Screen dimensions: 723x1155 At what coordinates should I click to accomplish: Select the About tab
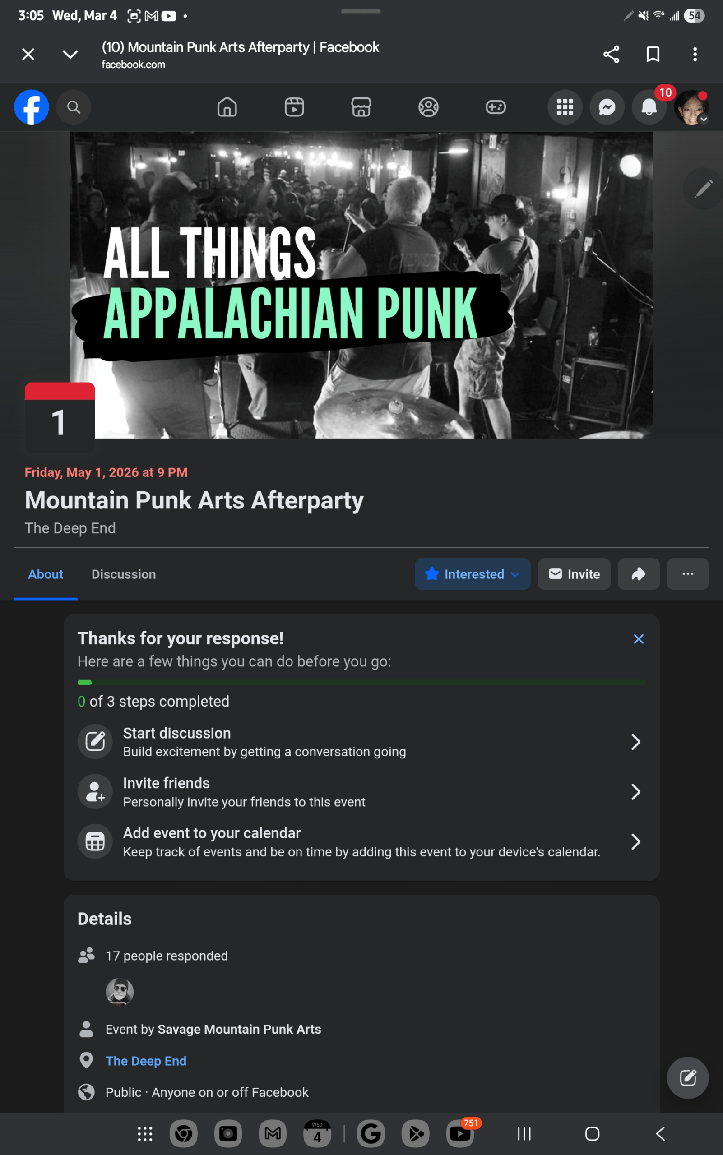pos(46,574)
